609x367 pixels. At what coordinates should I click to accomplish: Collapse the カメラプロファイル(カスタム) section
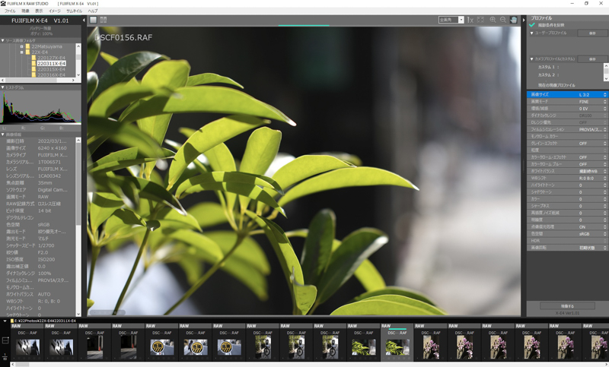click(531, 59)
